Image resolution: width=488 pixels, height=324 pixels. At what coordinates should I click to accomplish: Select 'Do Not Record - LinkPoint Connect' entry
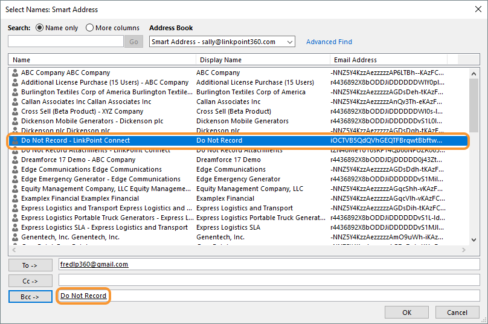click(x=75, y=140)
